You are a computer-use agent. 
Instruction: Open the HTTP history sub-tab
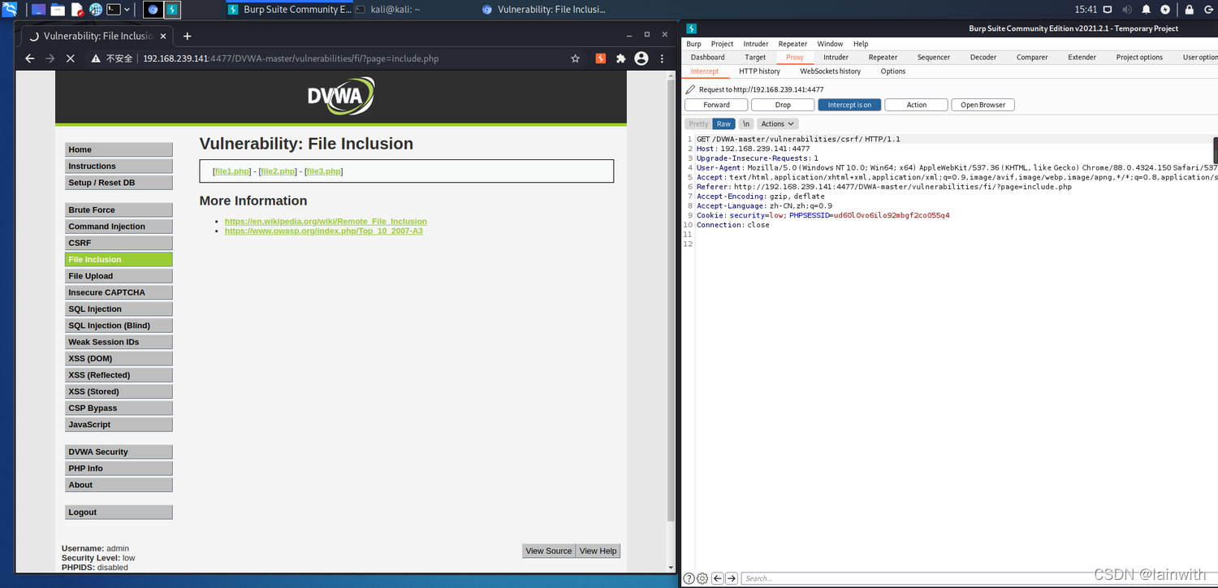tap(759, 71)
